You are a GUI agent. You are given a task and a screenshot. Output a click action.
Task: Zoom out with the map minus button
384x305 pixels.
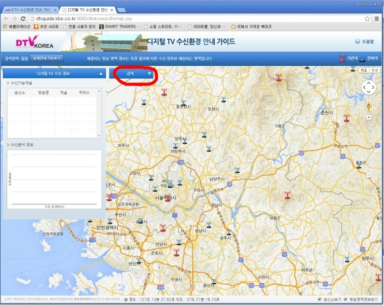tap(368, 174)
